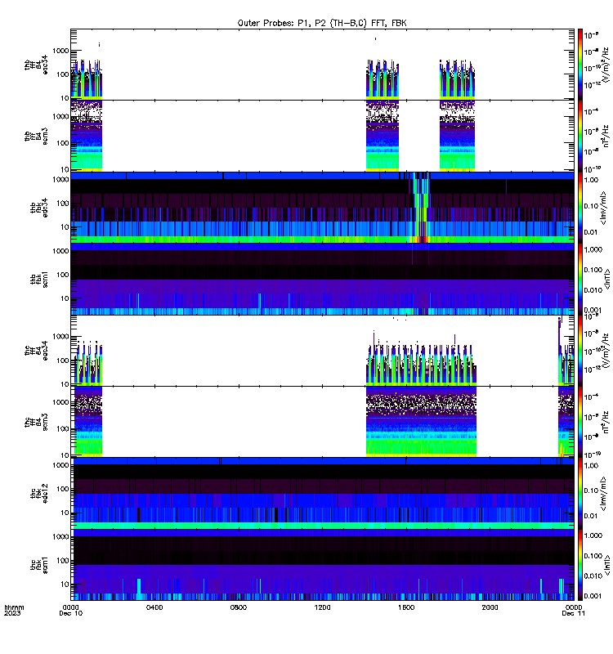Click the 'hhmm 2023' time axis label

14,610
